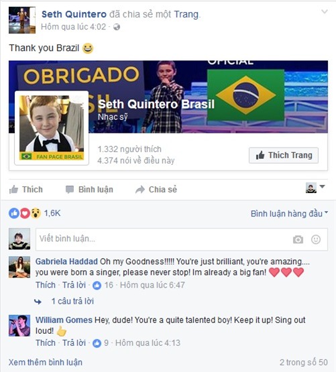Click the blue like reaction icon
336x372 pixels.
(x=14, y=213)
